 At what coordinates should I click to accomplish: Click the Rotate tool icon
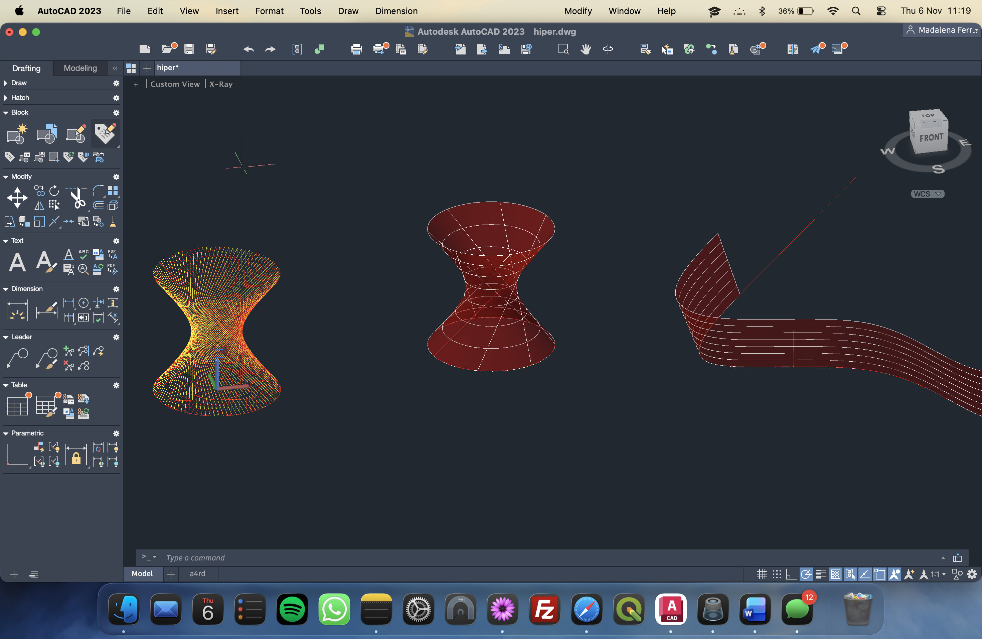[54, 191]
